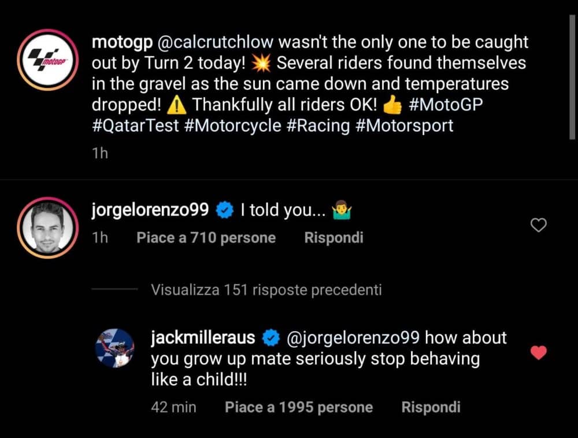578x438 pixels.
Task: View "Piace a 710 persone" likes list
Action: point(206,237)
